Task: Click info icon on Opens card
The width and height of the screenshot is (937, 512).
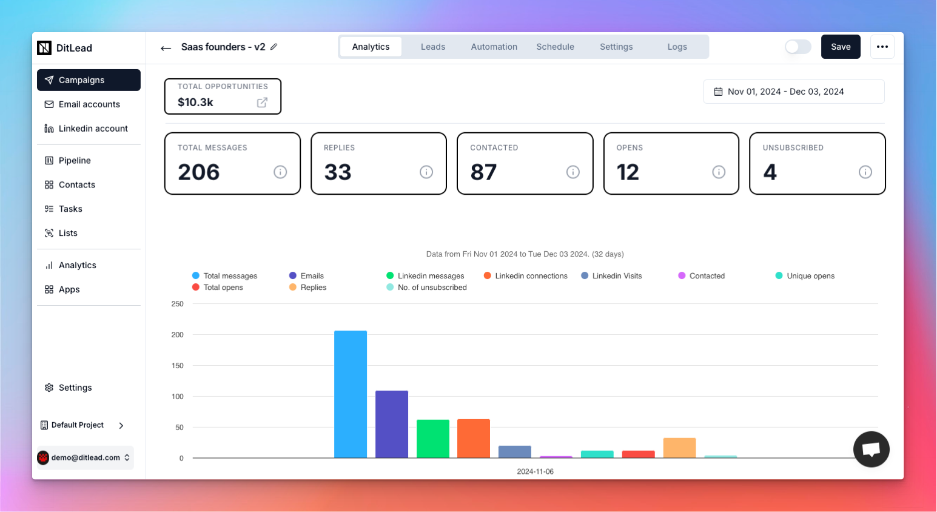Action: [x=719, y=172]
